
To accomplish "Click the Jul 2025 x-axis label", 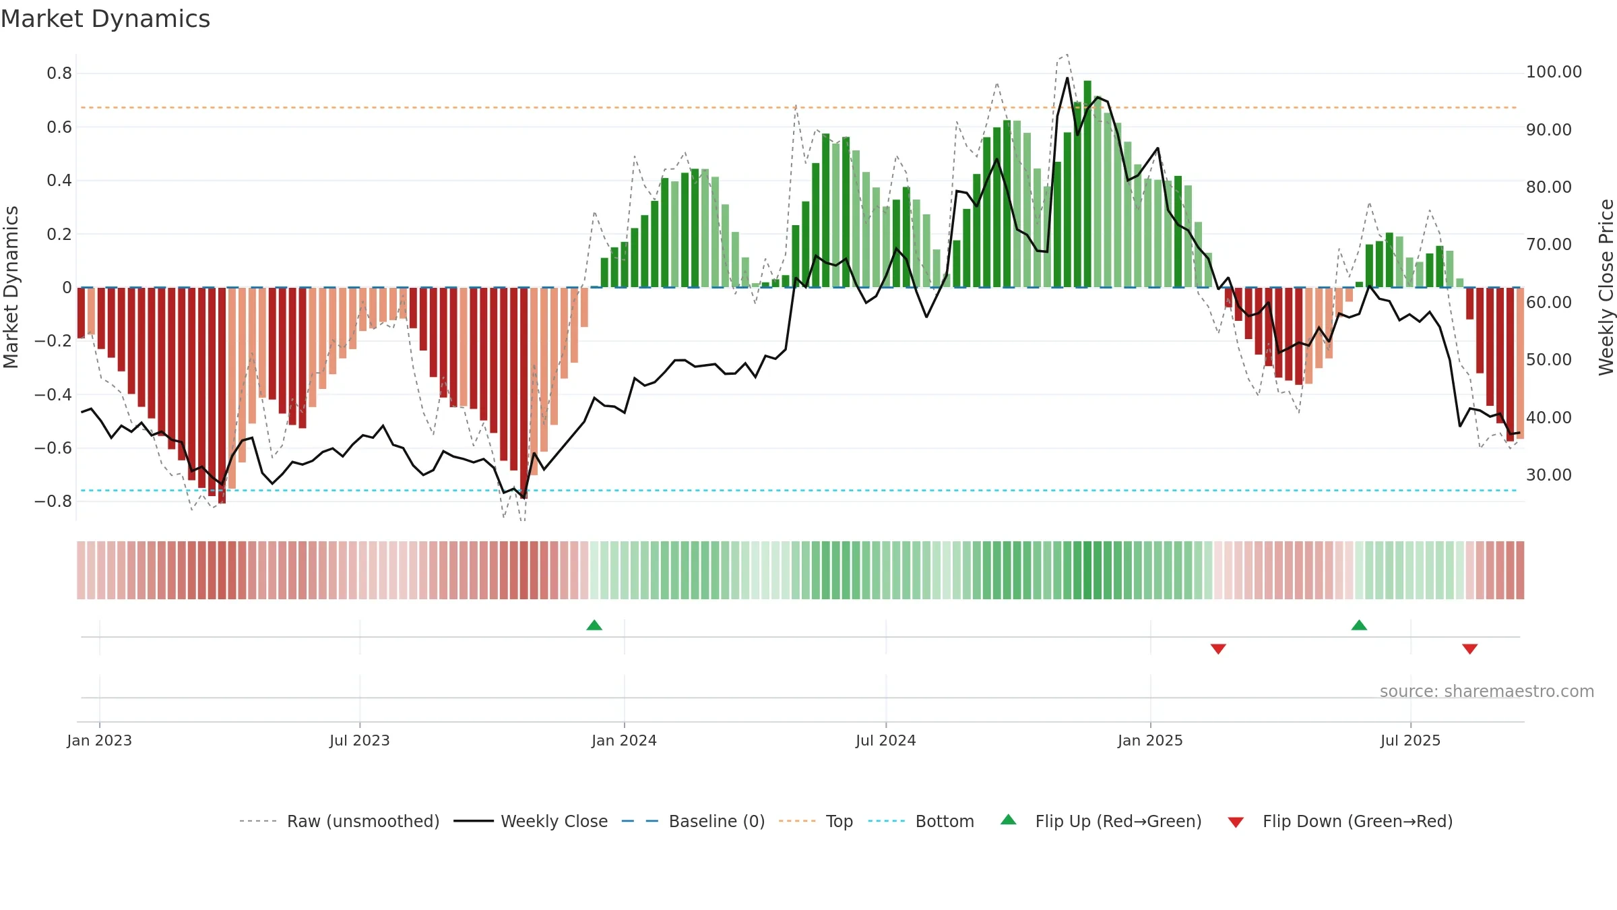I will point(1411,740).
